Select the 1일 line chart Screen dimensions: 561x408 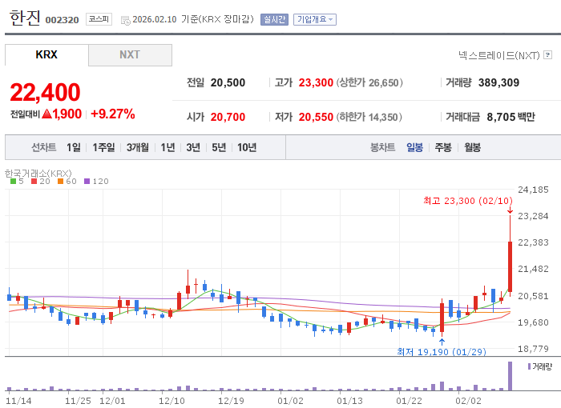coord(74,147)
